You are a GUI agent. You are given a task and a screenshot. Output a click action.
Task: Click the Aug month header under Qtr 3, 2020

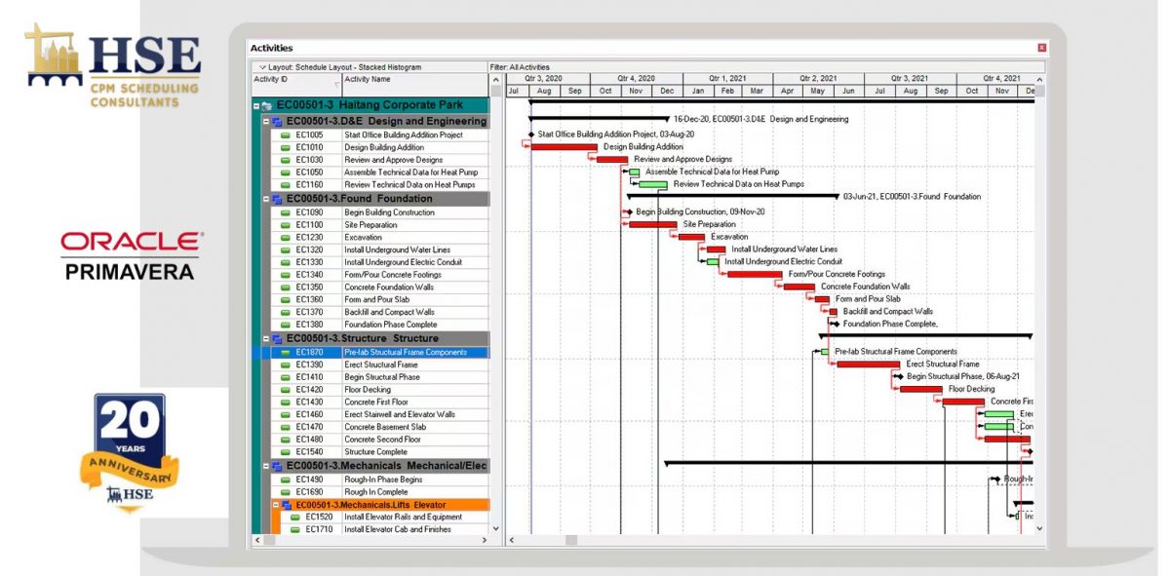point(544,91)
